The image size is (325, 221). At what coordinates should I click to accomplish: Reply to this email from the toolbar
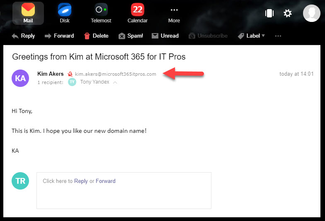click(23, 36)
